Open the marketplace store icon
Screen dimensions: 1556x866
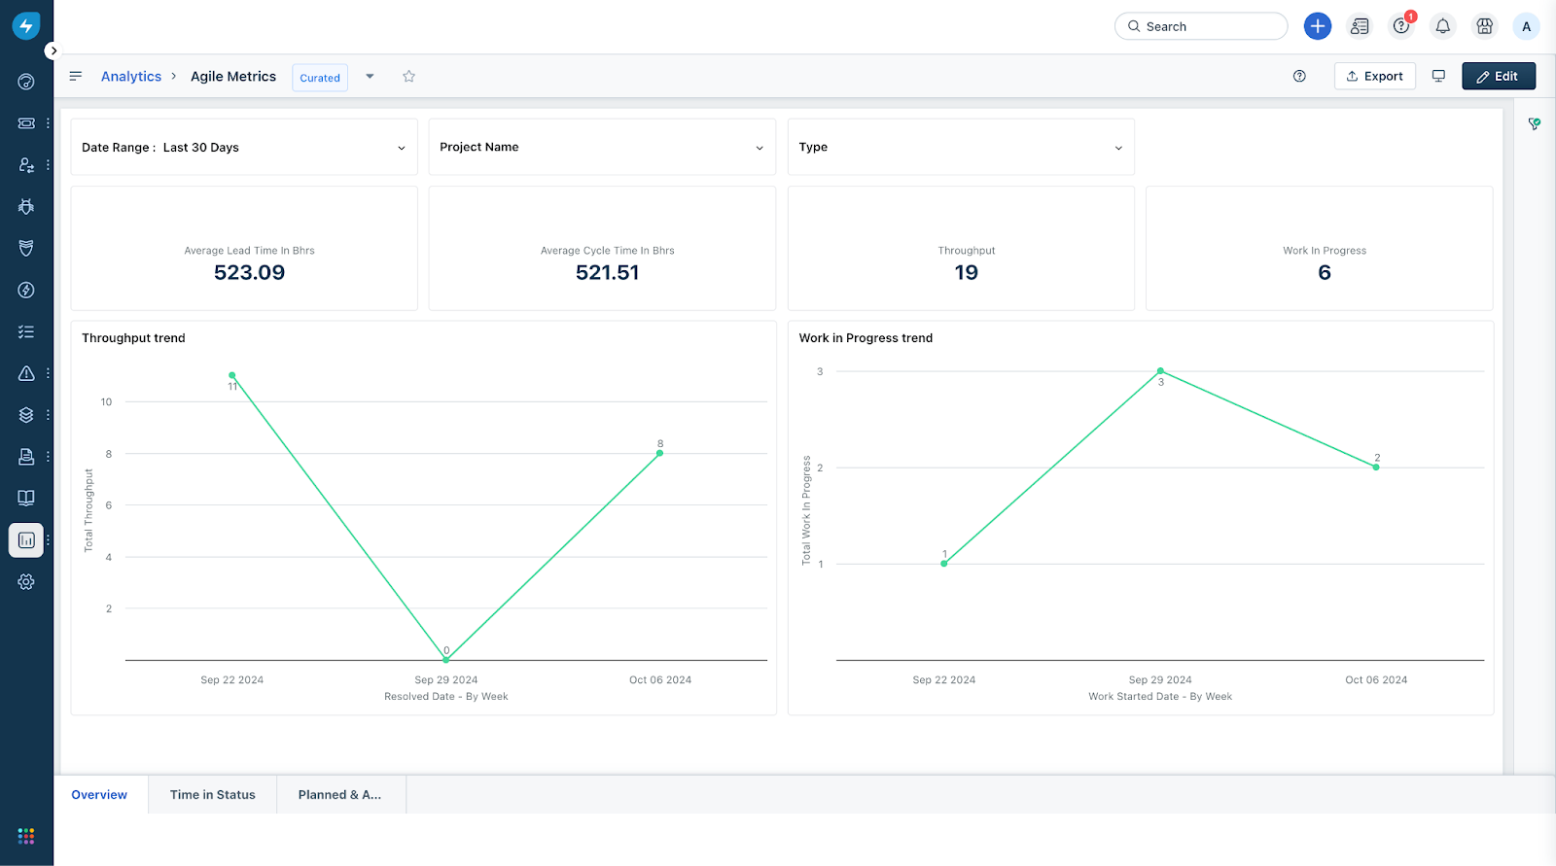pyautogui.click(x=1485, y=26)
